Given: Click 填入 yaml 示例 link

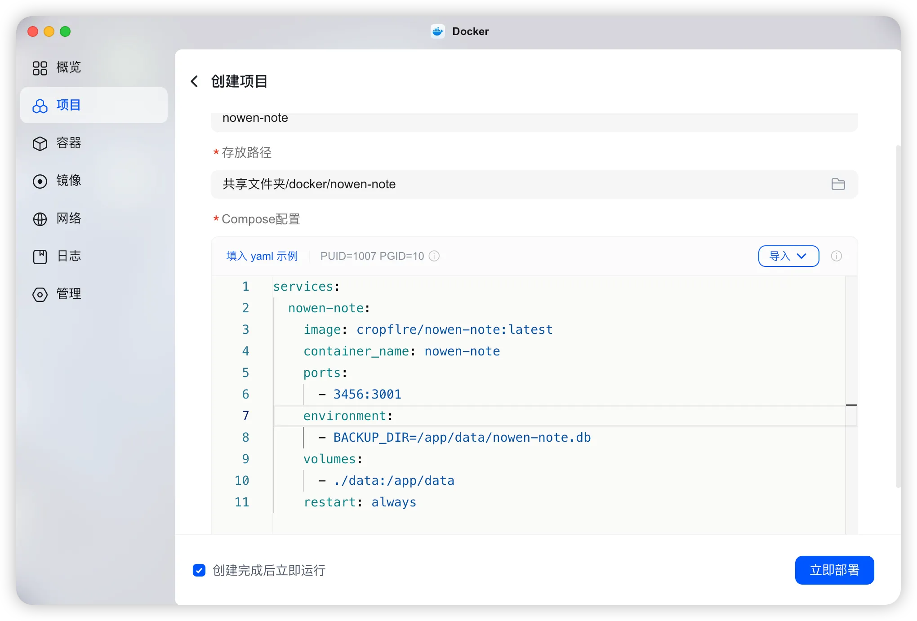Looking at the screenshot, I should point(262,256).
